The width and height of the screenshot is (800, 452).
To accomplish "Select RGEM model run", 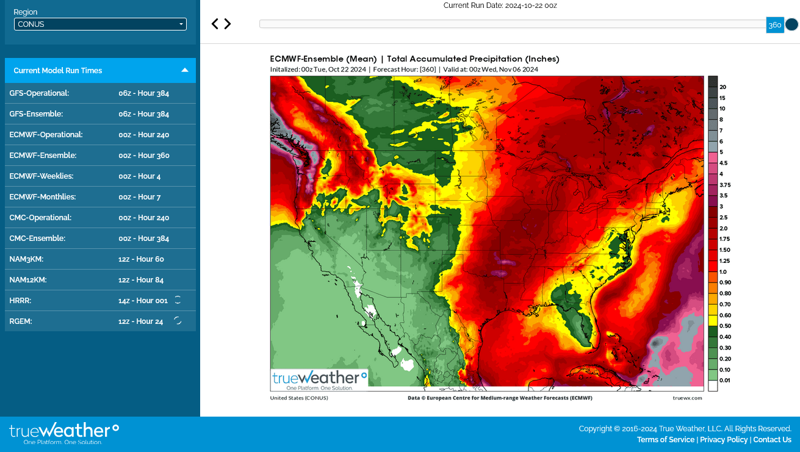I will click(100, 321).
